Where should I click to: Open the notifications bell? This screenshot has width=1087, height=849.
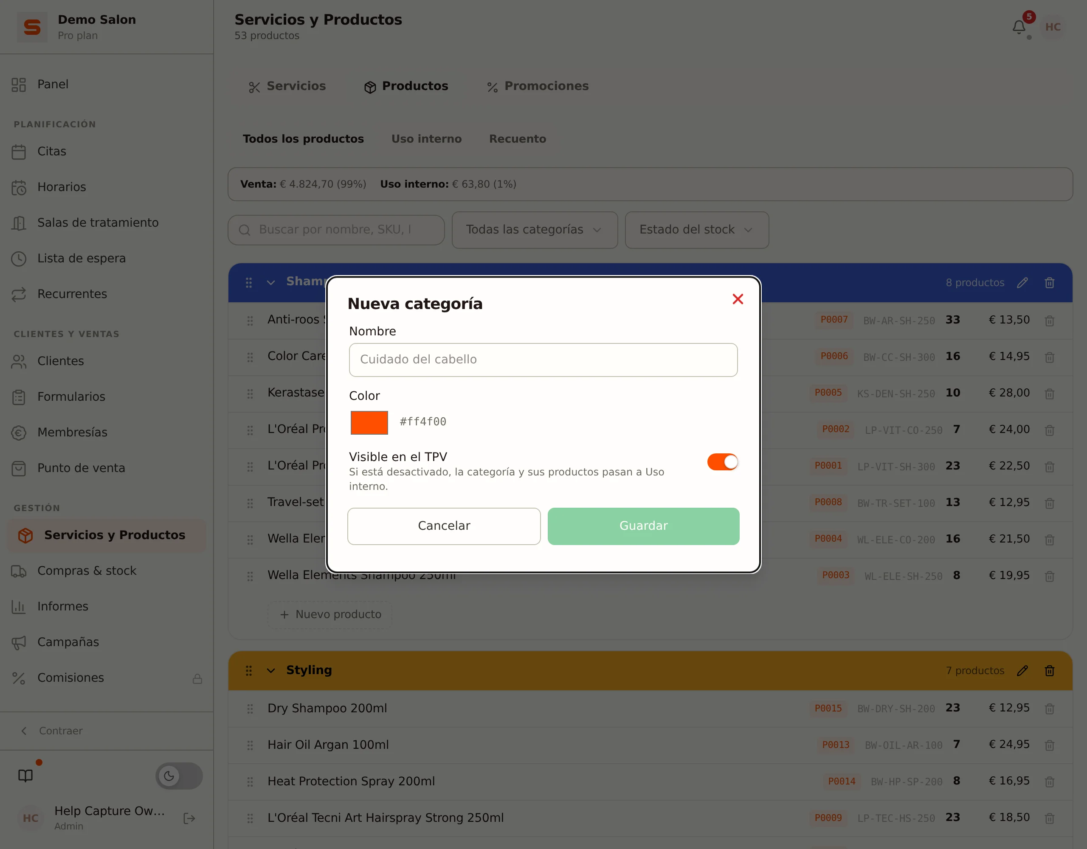click(1019, 27)
